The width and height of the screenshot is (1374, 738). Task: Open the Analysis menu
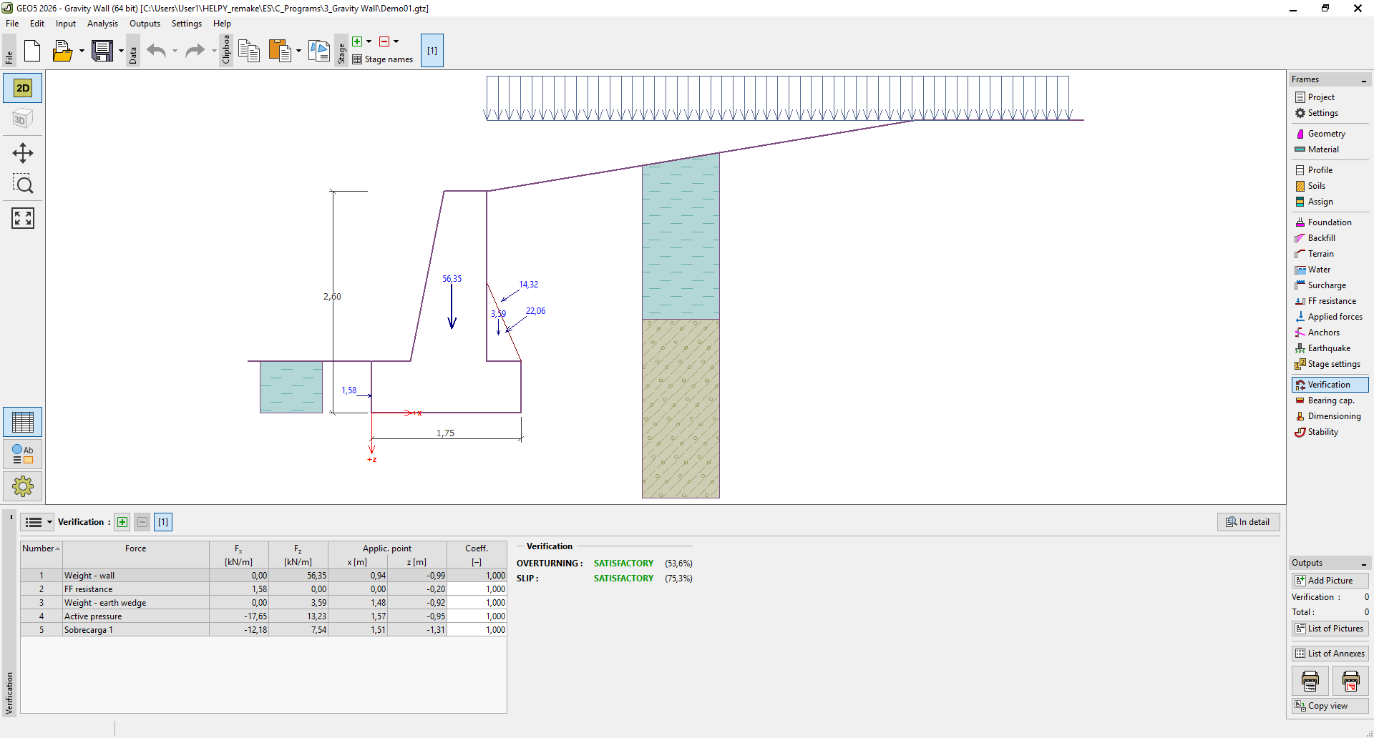[x=102, y=24]
